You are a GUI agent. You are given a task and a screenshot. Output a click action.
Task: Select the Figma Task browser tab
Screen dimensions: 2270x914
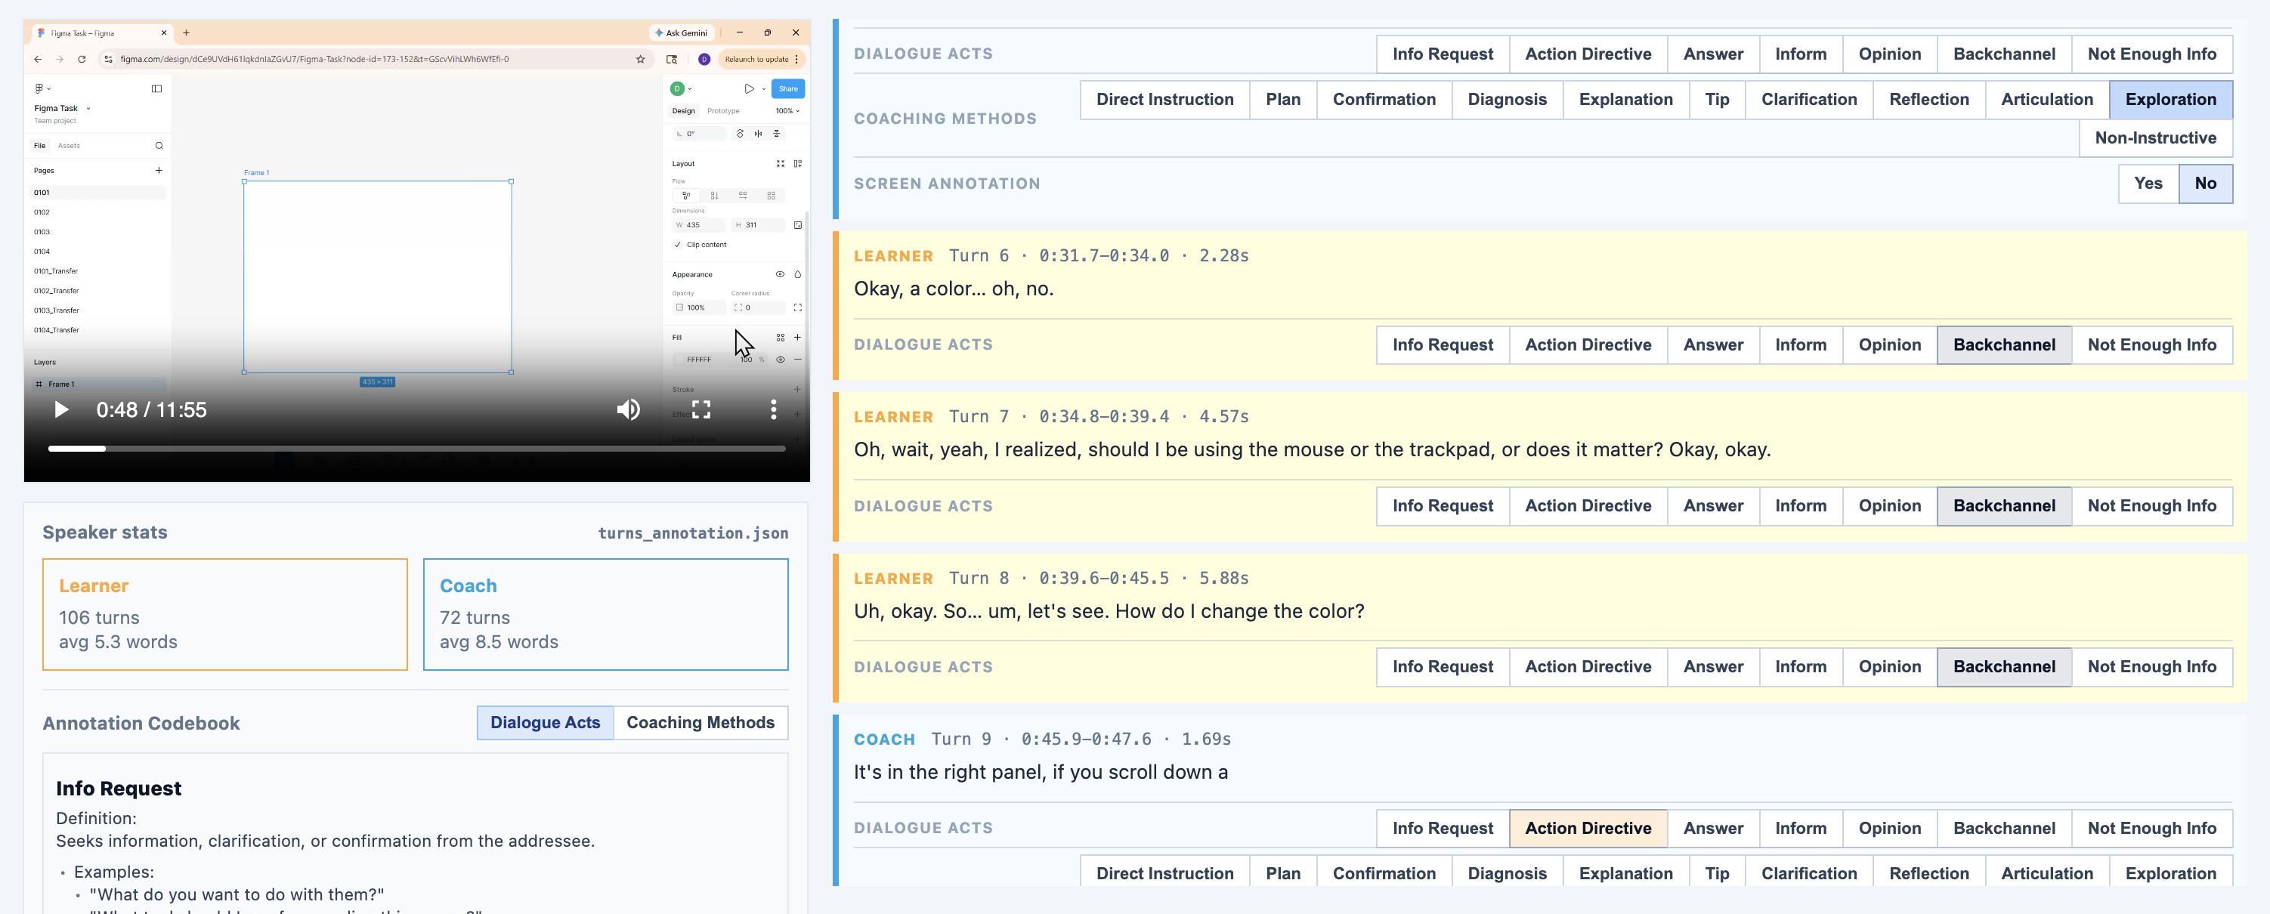pos(101,32)
